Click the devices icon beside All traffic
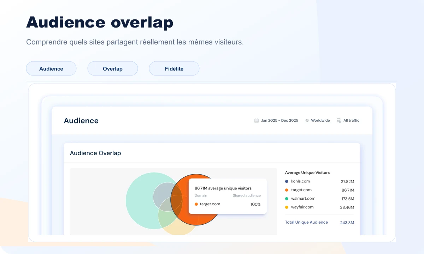 pyautogui.click(x=339, y=120)
